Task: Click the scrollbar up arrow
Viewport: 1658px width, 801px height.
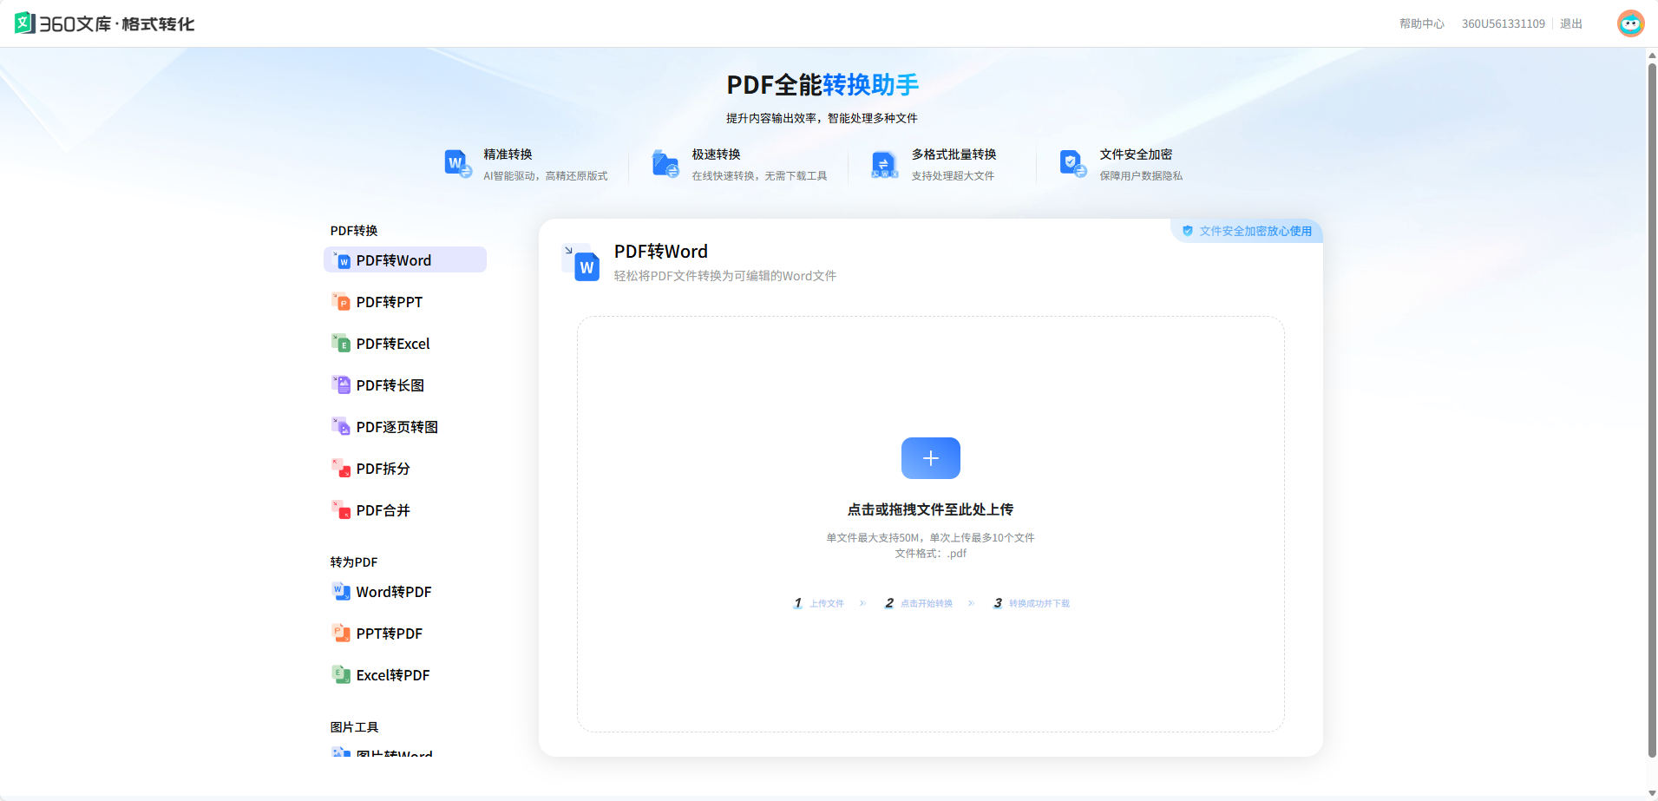Action: (x=1652, y=55)
